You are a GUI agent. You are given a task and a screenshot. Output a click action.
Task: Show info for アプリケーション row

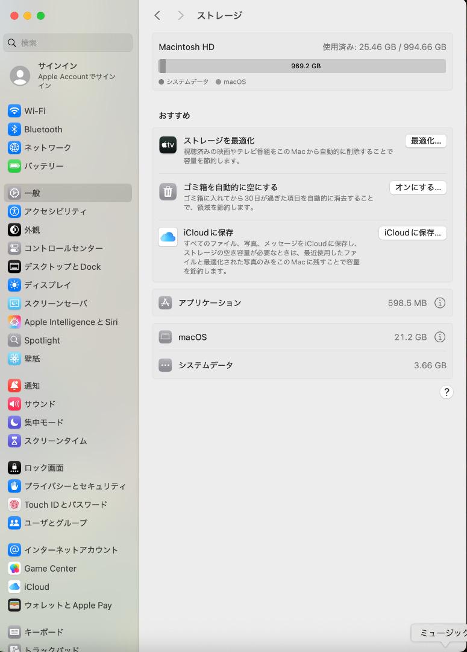click(x=440, y=302)
